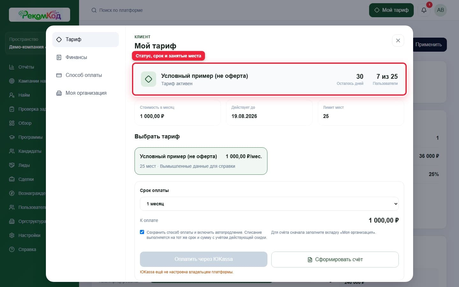459x287 pixels.
Task: Click the Применить button behind the dialog
Action: [430, 45]
